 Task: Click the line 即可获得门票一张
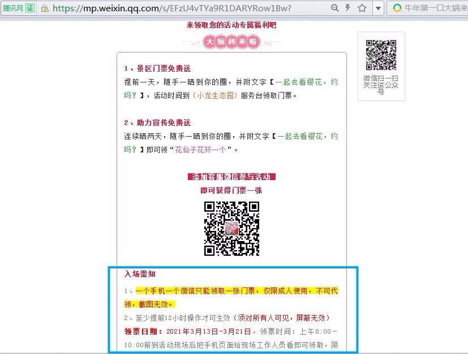(231, 190)
